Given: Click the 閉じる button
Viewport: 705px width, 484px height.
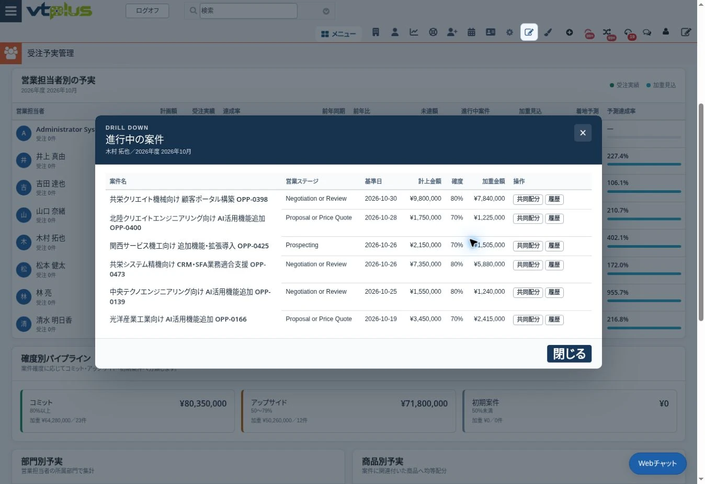Looking at the screenshot, I should (569, 354).
